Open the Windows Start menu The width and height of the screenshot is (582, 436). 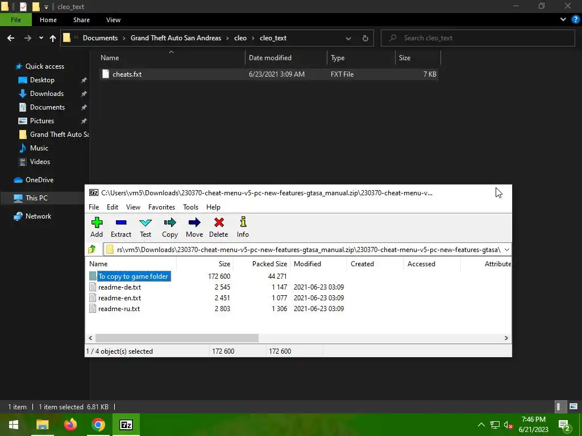click(14, 425)
